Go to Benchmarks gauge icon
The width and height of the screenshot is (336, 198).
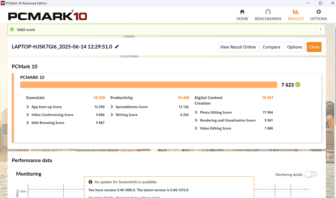point(268,12)
